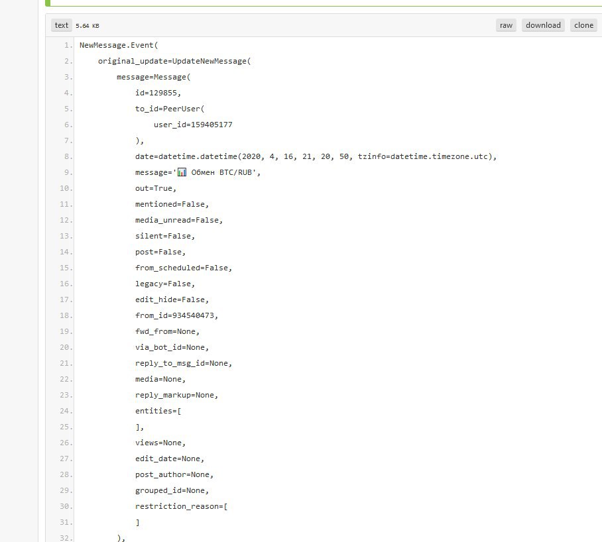This screenshot has height=542, width=602.
Task: Select the 'id=129855,' line
Action: 158,93
